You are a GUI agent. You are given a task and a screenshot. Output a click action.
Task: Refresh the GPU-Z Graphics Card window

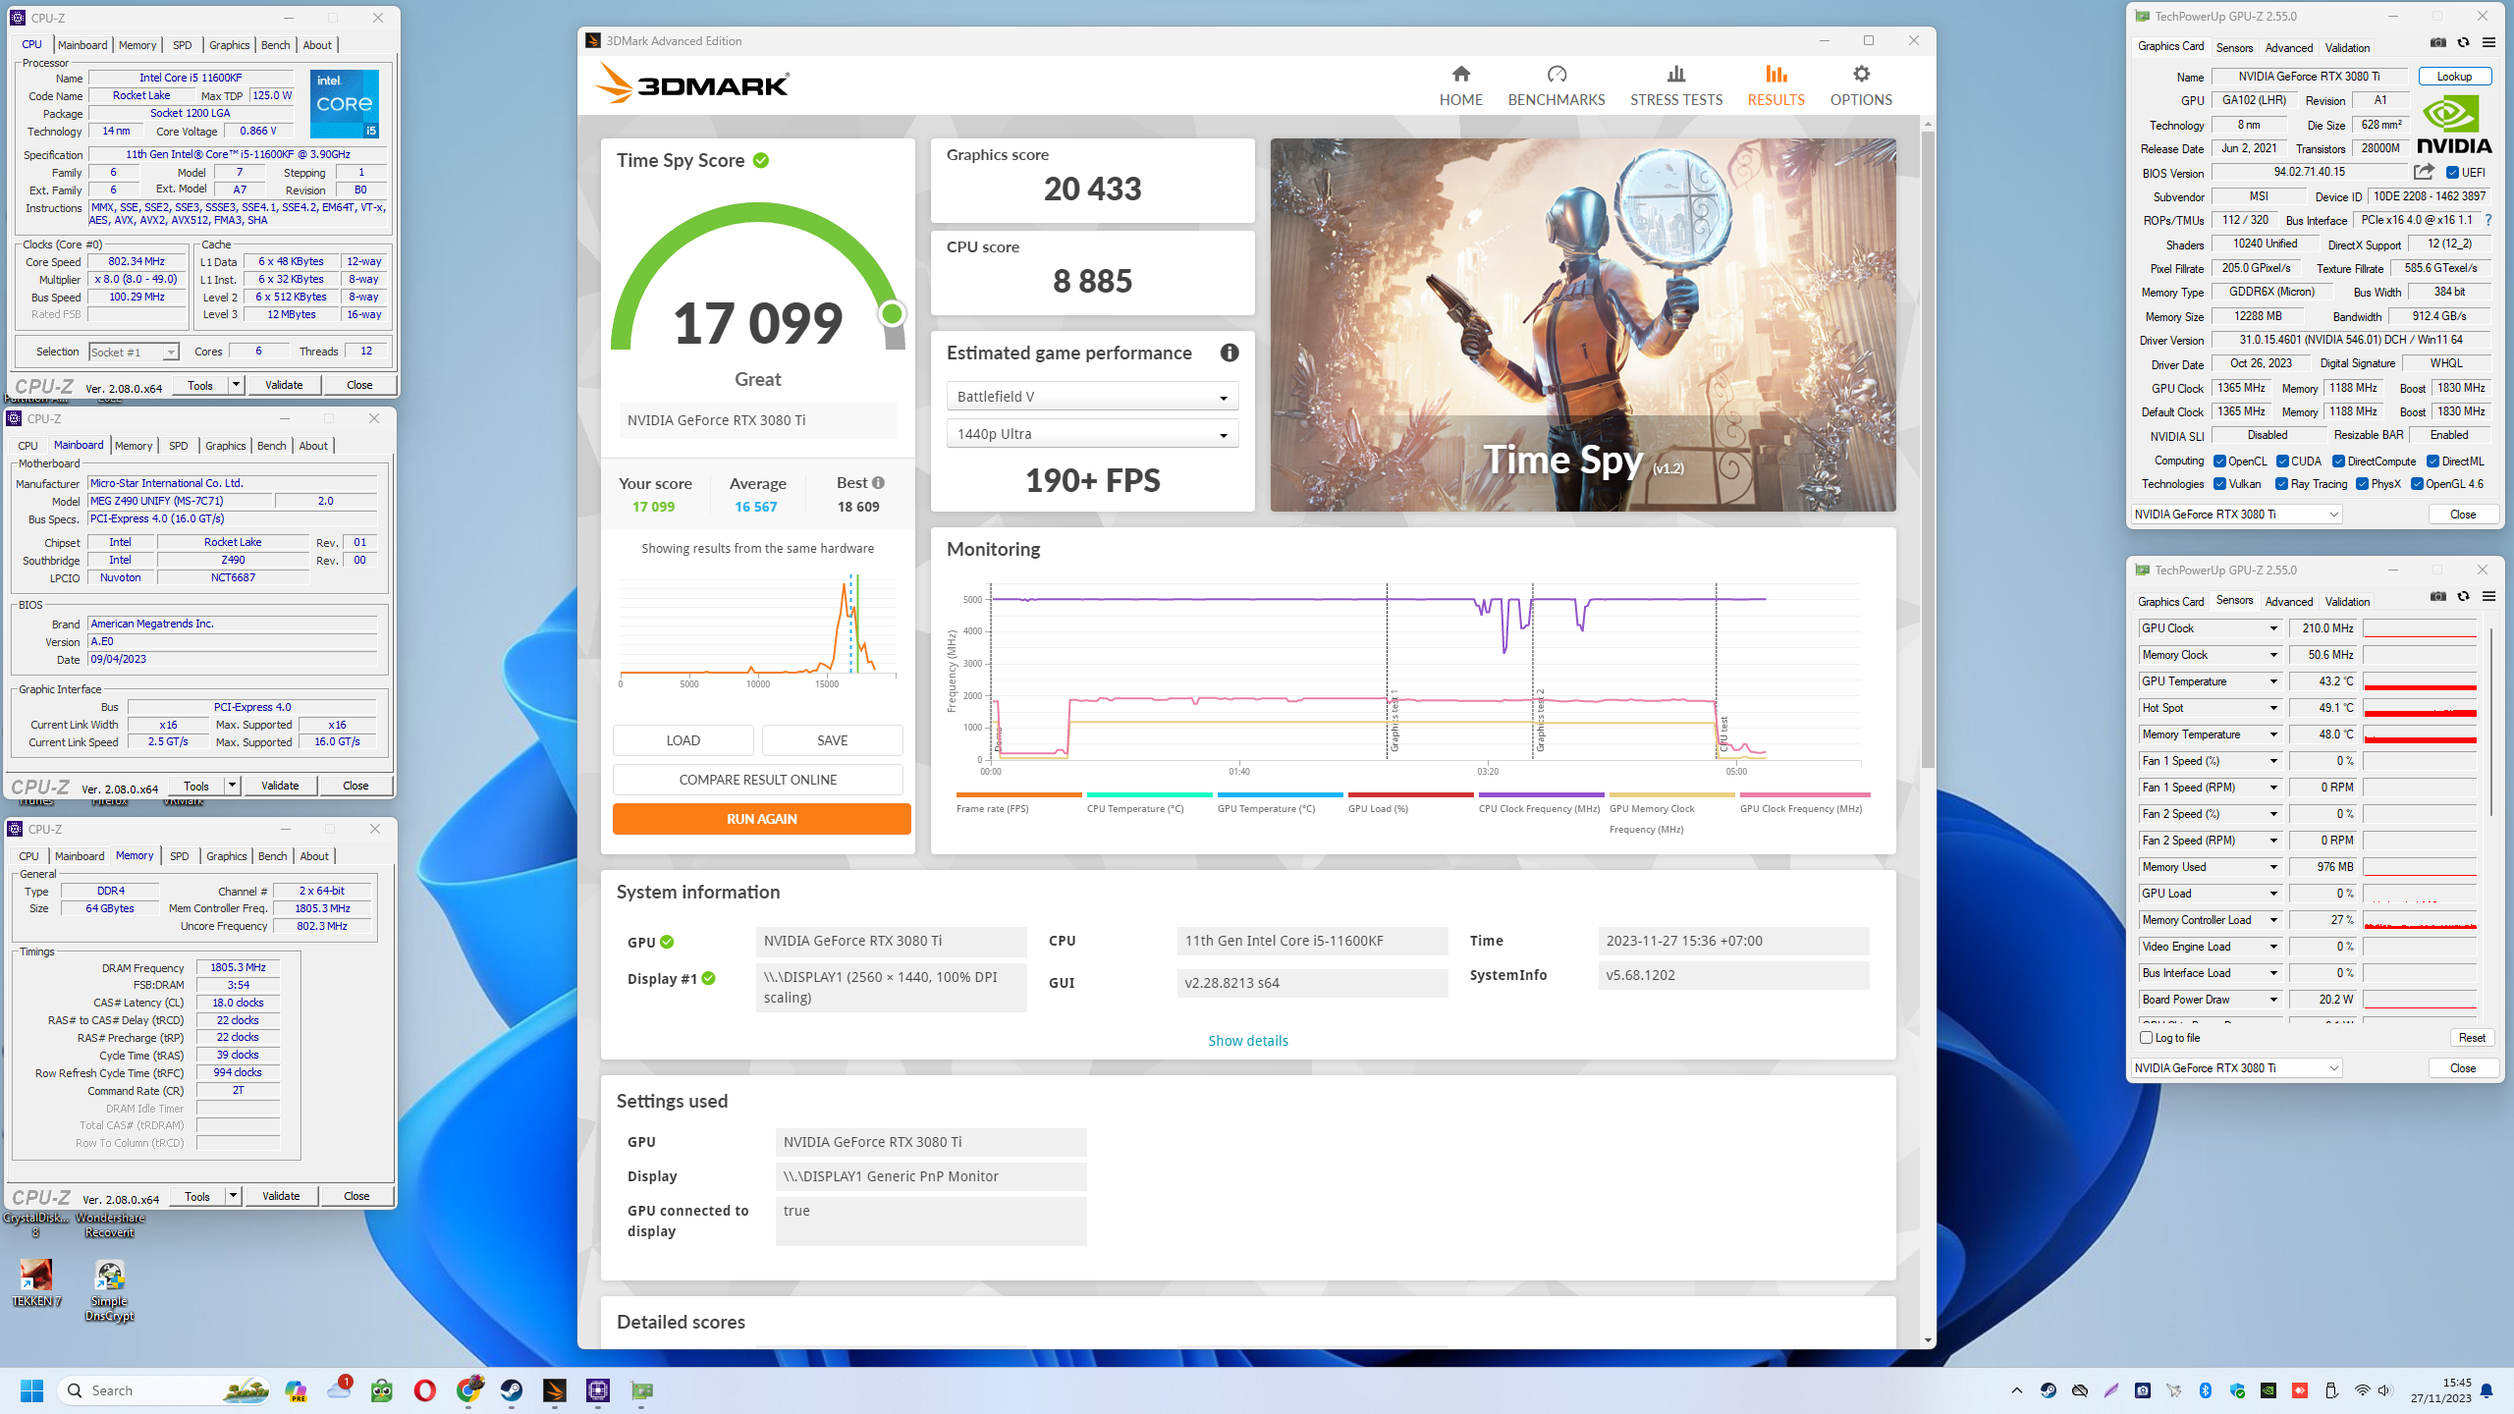click(x=2463, y=42)
